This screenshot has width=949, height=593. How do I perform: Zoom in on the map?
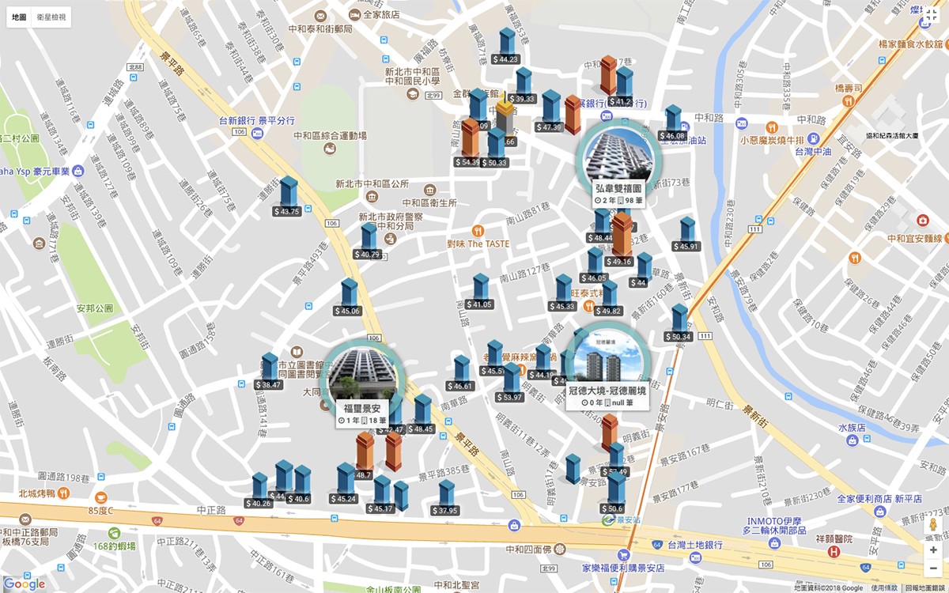pyautogui.click(x=933, y=550)
